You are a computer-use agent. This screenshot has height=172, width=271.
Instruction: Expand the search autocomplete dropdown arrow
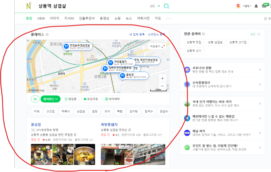(159, 6)
